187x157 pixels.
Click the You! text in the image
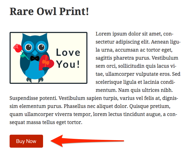point(68,64)
